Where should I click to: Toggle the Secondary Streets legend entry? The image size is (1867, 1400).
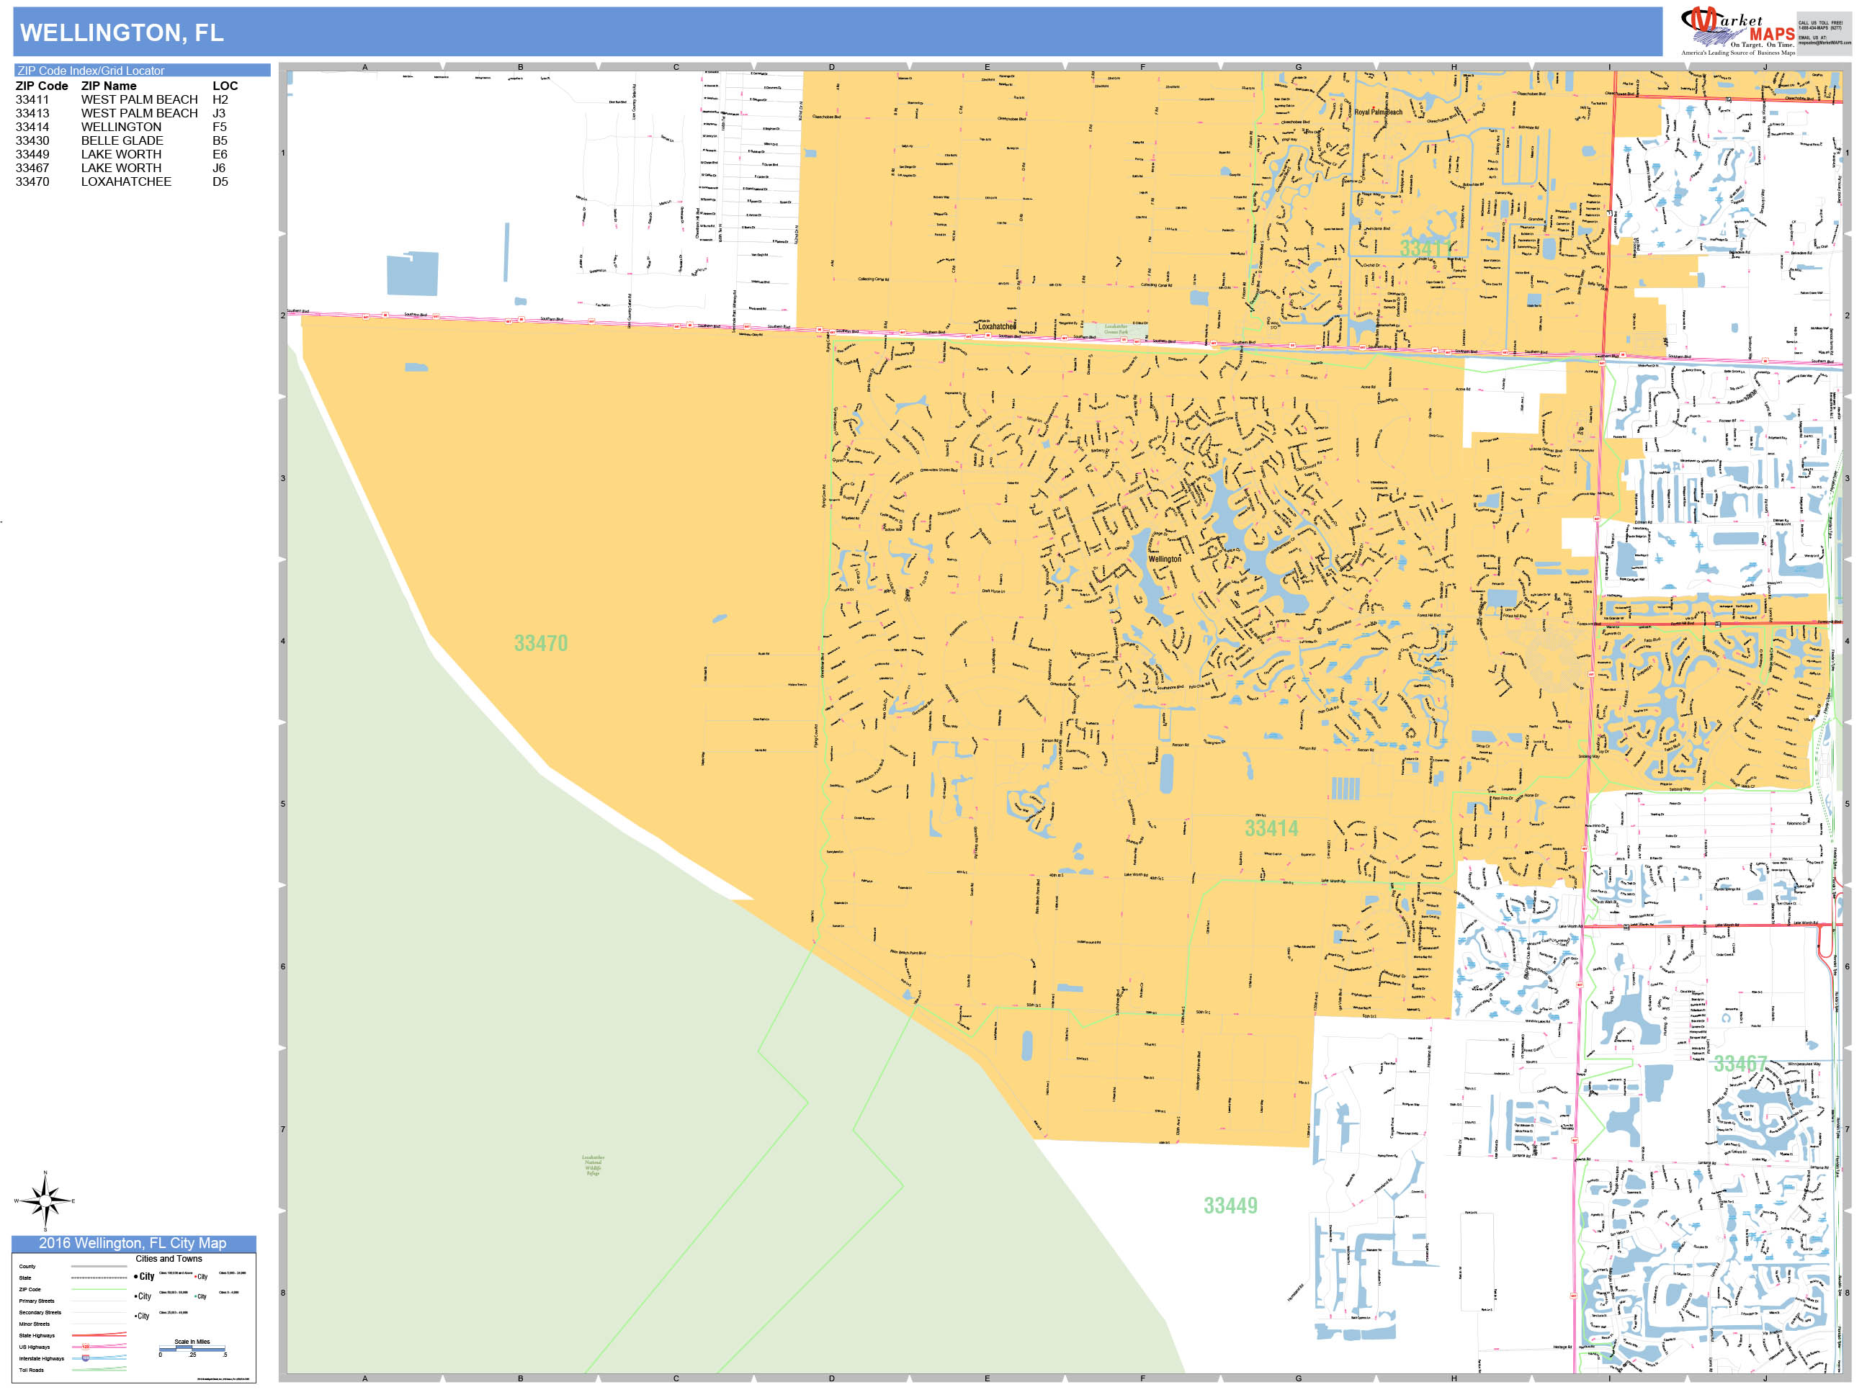(40, 1313)
